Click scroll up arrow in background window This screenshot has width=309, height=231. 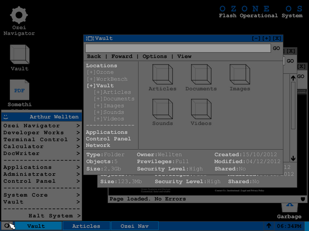[x=293, y=78]
